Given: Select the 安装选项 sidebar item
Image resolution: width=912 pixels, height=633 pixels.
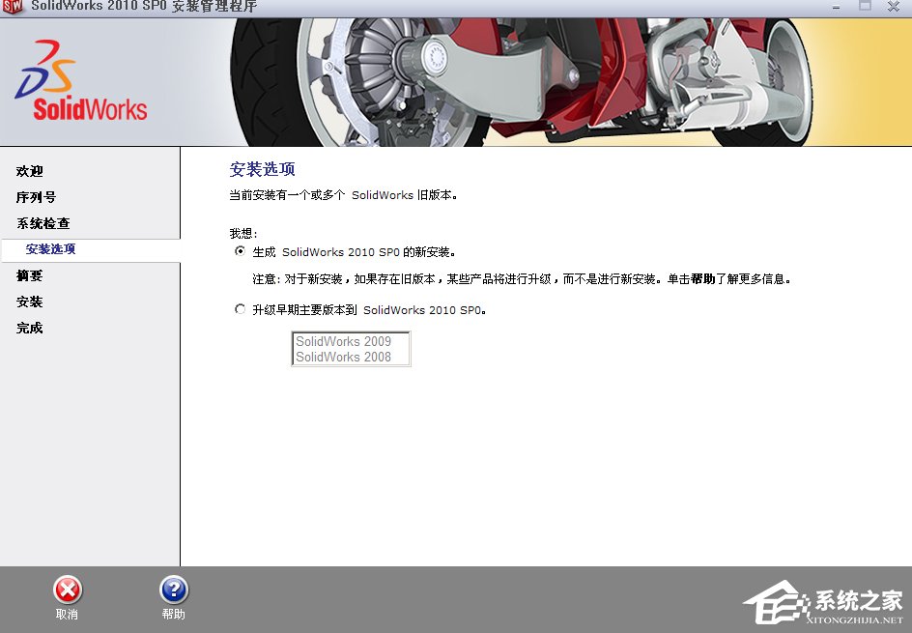Looking at the screenshot, I should 51,248.
